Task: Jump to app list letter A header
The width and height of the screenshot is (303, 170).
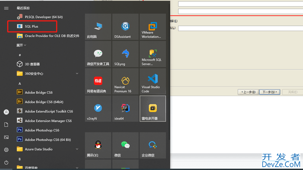Action: coord(19,84)
